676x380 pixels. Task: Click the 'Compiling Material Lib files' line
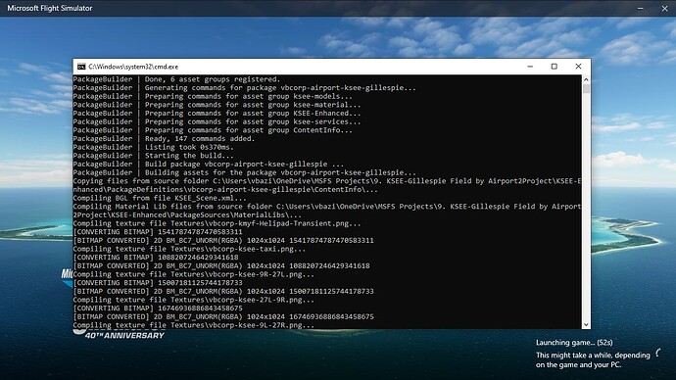tap(327, 211)
